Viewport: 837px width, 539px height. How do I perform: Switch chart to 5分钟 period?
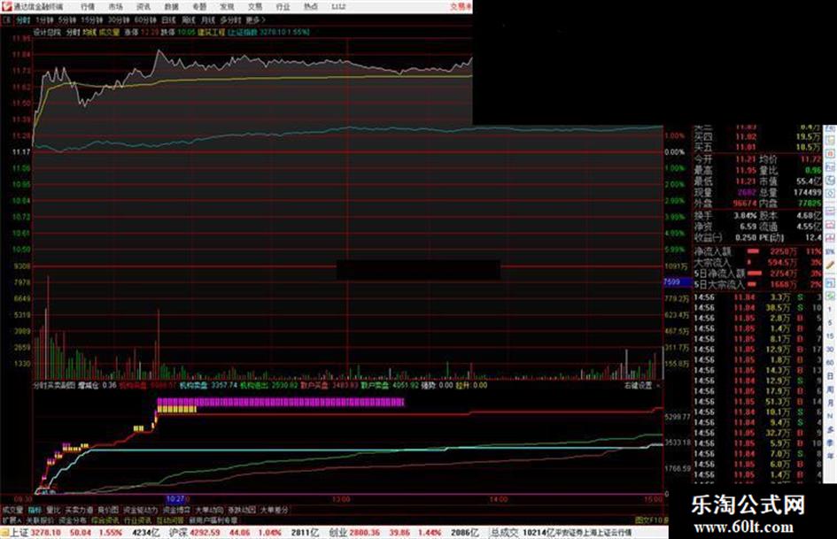coord(67,20)
